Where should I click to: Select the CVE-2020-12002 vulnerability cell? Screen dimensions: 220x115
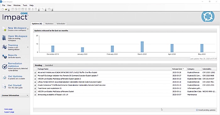tap(209, 72)
